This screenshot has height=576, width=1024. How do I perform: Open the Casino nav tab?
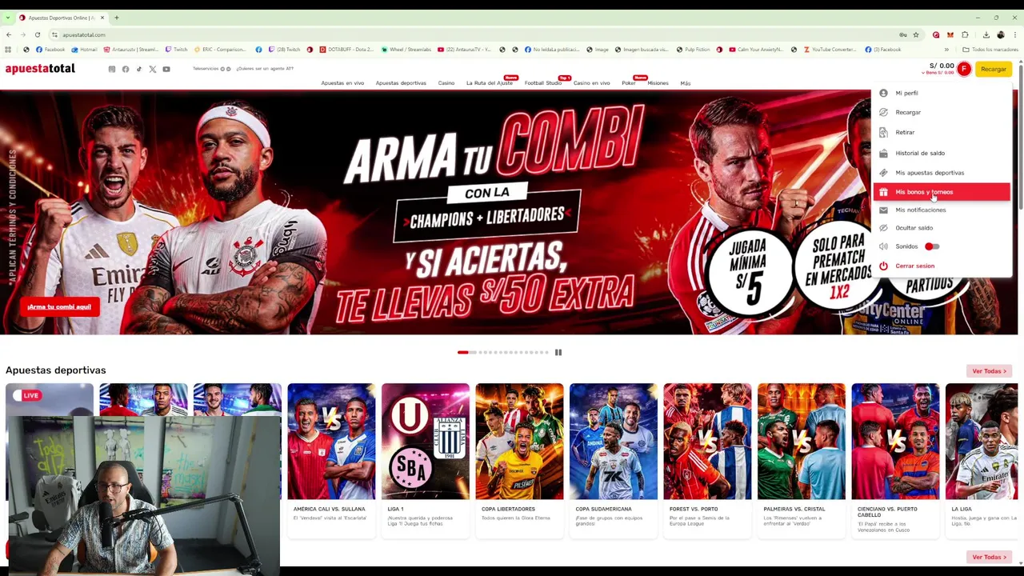click(446, 83)
